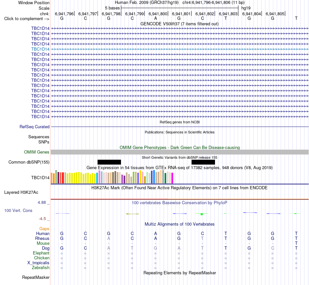Click 'chr4:6,941,796-6,941,806 (11 bp)' range text
Screen dimensions: 309x285
click(x=213, y=3)
